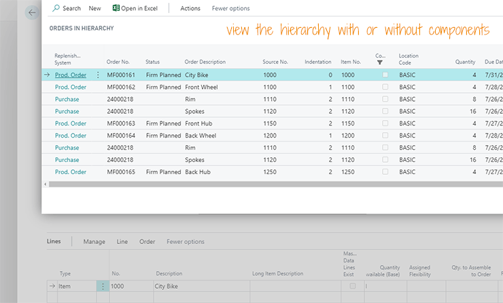This screenshot has height=303, width=503.
Task: Open Prod. Order link for Back Wheel
Action: (71, 136)
